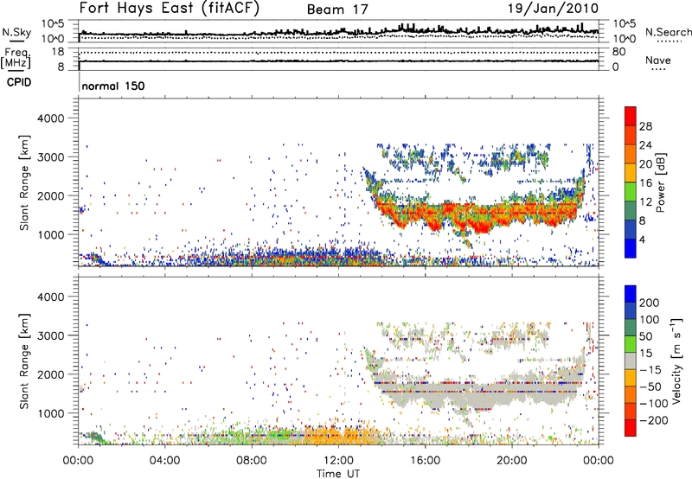This screenshot has height=479, width=692.
Task: Select the "normal 150" CPID value
Action: pos(113,86)
